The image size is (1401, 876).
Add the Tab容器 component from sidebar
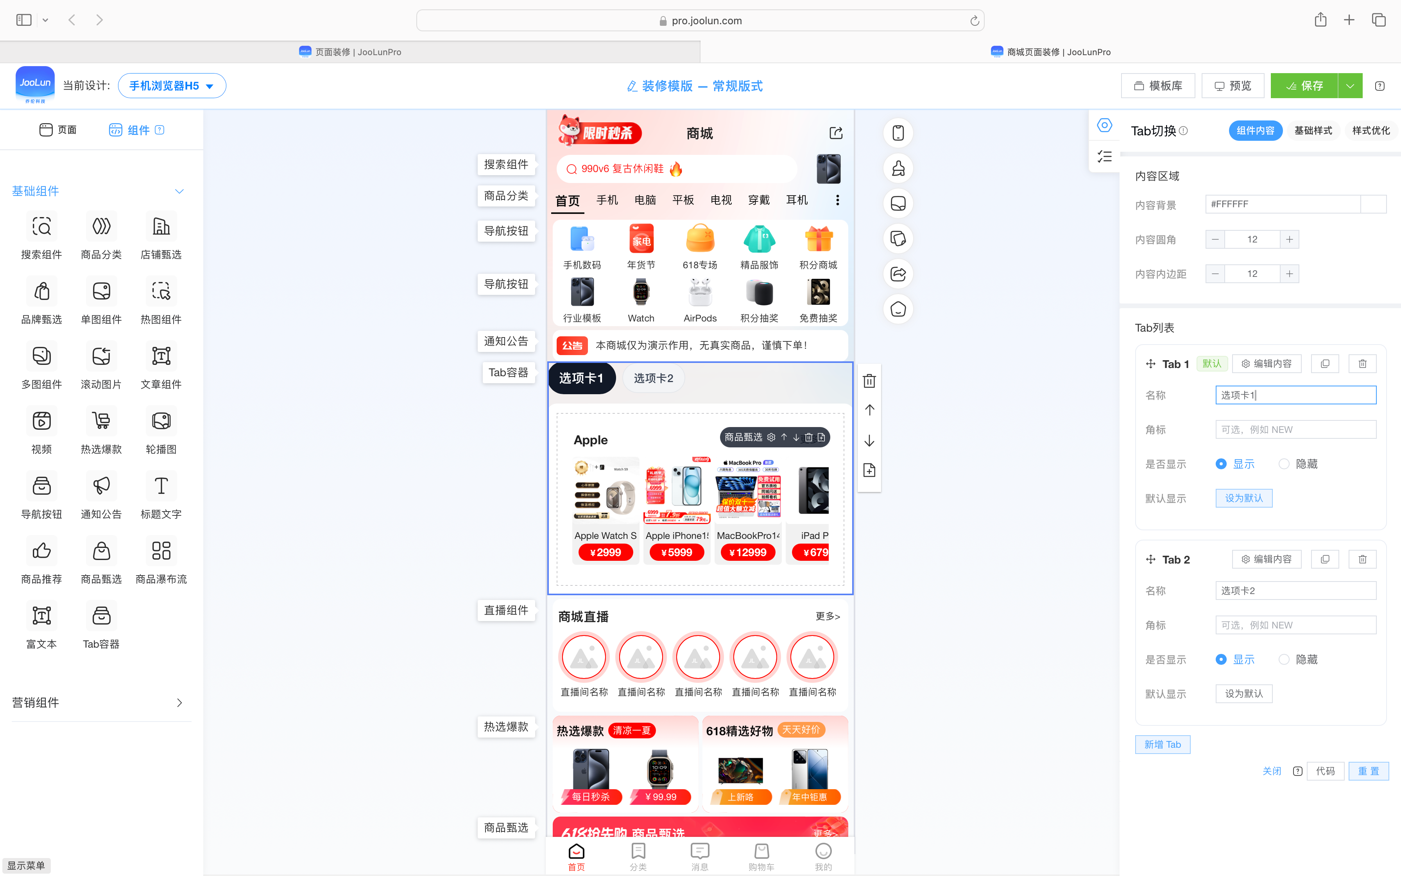click(101, 616)
